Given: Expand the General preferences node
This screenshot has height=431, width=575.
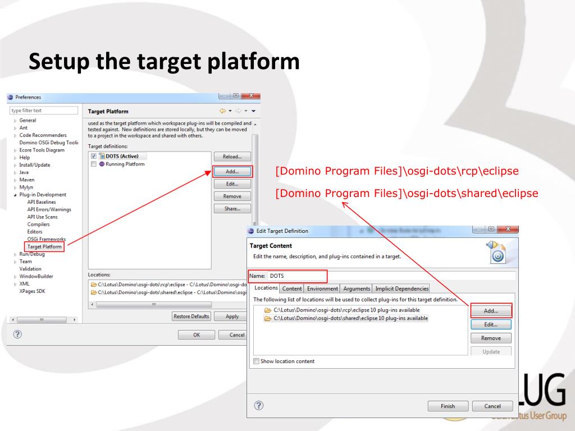Looking at the screenshot, I should pos(15,121).
